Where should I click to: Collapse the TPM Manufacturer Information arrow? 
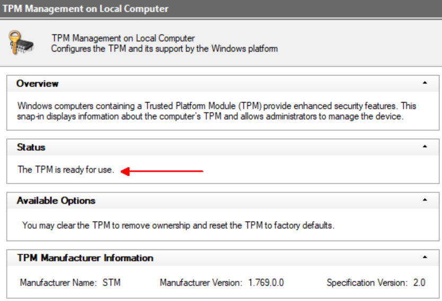425,257
